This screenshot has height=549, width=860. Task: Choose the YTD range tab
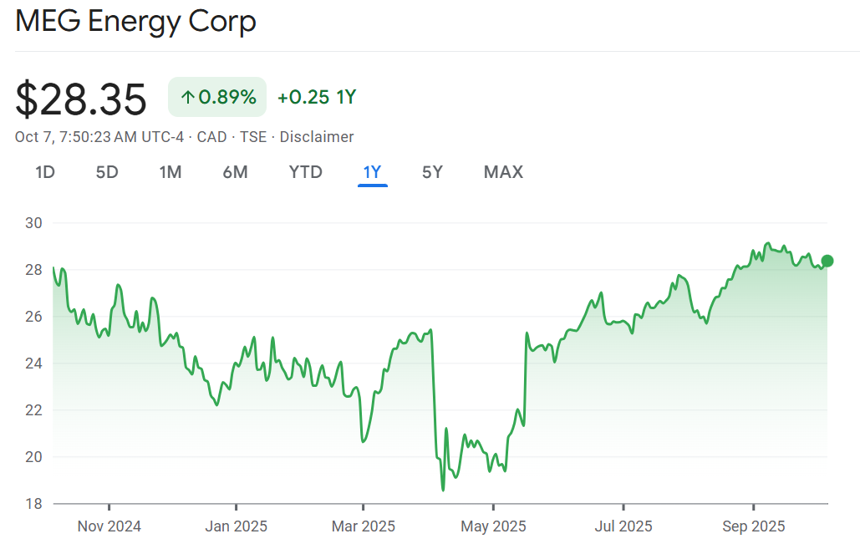tap(305, 172)
